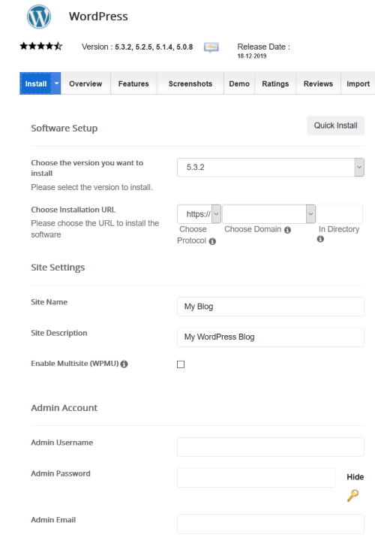Image resolution: width=375 pixels, height=538 pixels.
Task: Click the WordPress title text
Action: click(98, 16)
